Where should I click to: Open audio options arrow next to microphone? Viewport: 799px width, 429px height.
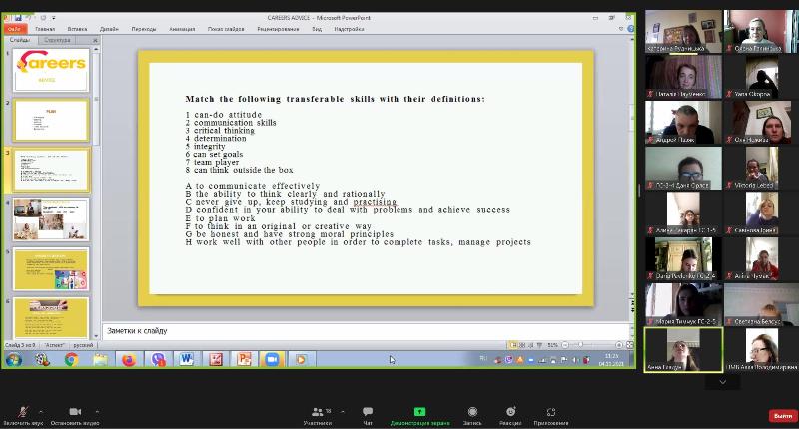tap(41, 411)
